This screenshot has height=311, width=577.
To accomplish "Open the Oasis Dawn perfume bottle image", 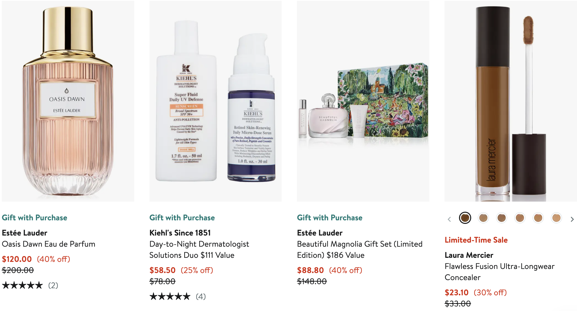I will [x=68, y=101].
